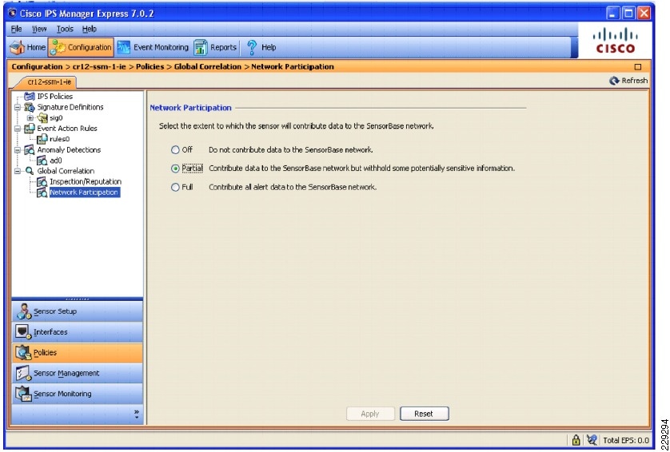Select the cr12-ssm-1-ie tab
Viewport: 670px width, 452px height.
[x=49, y=81]
